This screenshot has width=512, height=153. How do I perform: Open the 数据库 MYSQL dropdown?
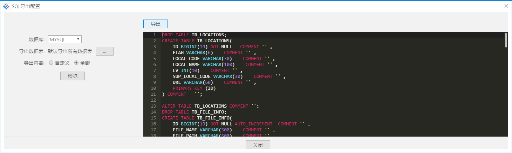coord(65,39)
